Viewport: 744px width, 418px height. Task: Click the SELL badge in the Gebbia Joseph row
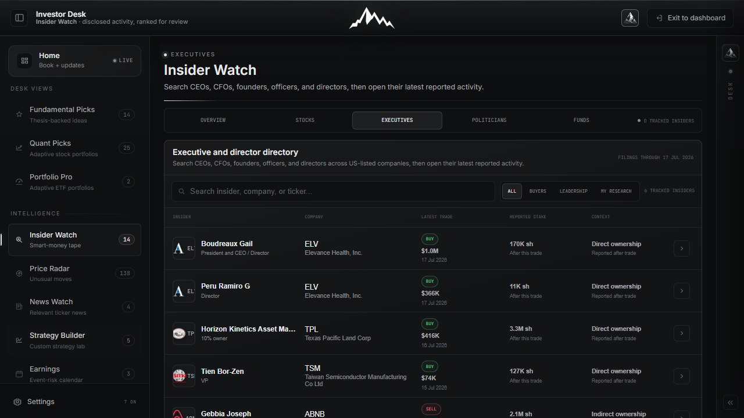[x=431, y=409]
